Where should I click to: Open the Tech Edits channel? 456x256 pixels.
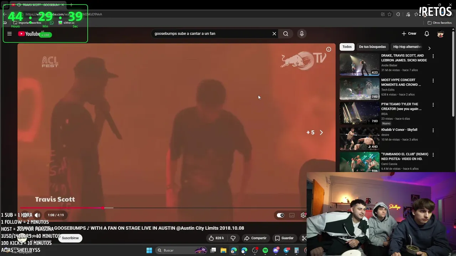(388, 90)
